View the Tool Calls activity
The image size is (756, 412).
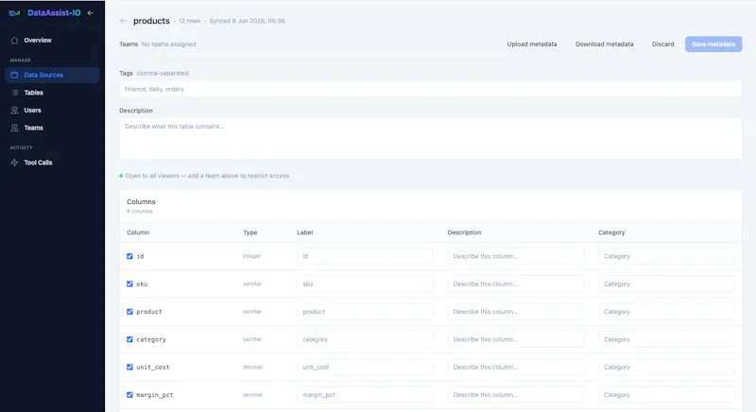tap(52, 163)
